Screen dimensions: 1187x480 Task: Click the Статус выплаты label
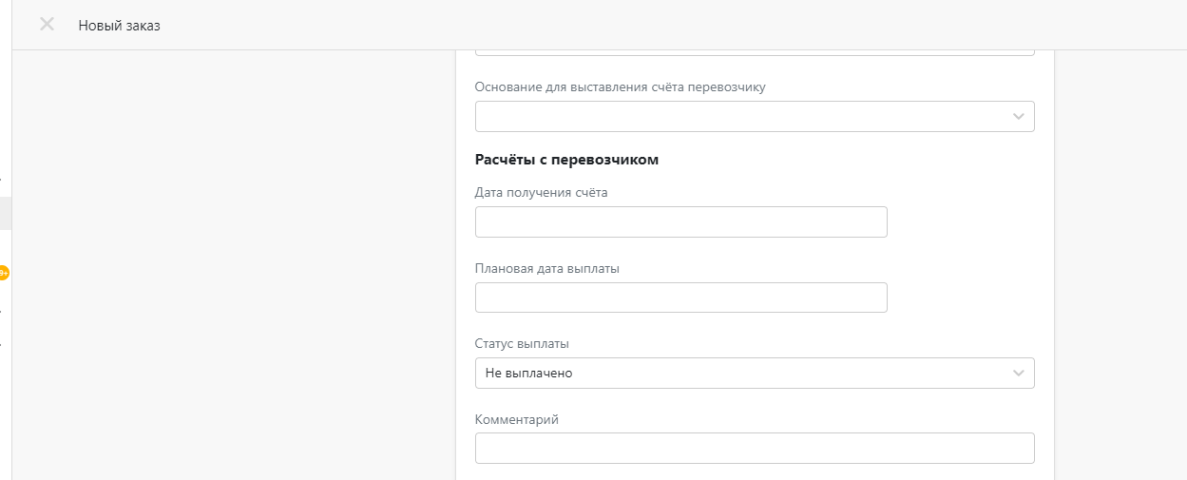[522, 344]
